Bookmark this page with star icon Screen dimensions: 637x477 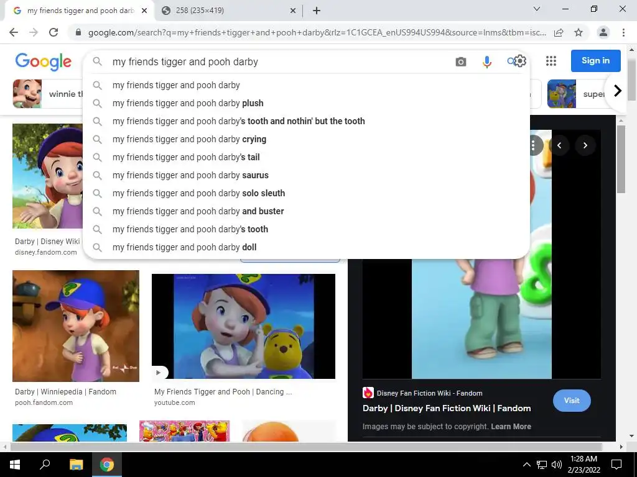point(579,32)
